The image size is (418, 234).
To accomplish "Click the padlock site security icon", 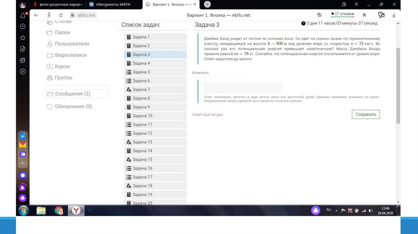I will coord(72,15).
